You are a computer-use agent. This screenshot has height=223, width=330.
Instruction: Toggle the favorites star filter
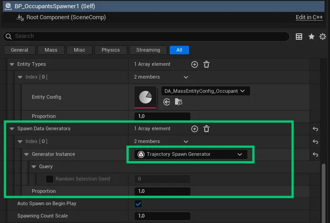pos(311,37)
